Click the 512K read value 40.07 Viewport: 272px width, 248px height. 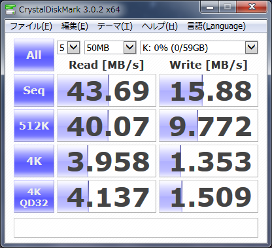click(107, 126)
